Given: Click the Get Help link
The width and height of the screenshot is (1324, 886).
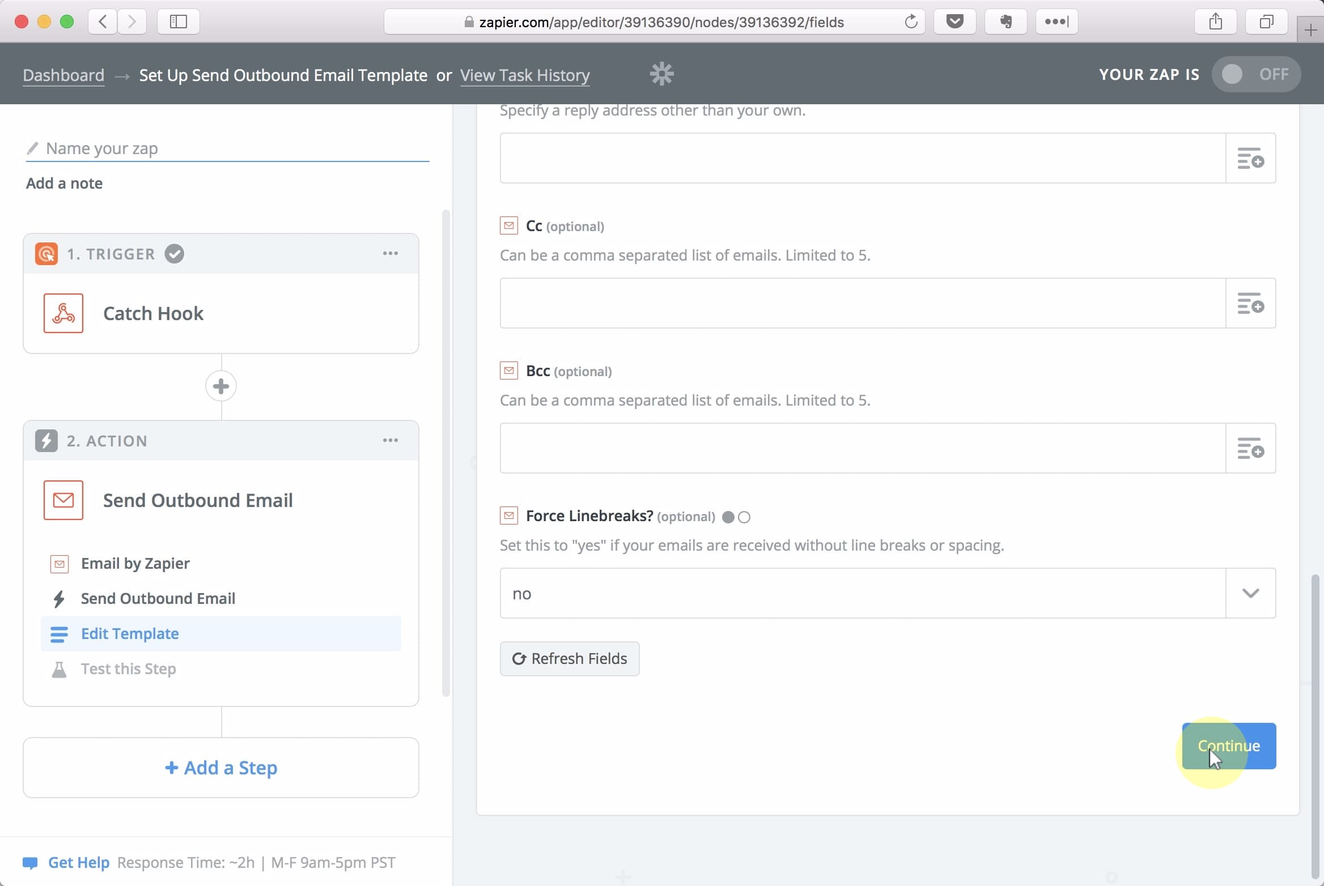Looking at the screenshot, I should click(79, 863).
